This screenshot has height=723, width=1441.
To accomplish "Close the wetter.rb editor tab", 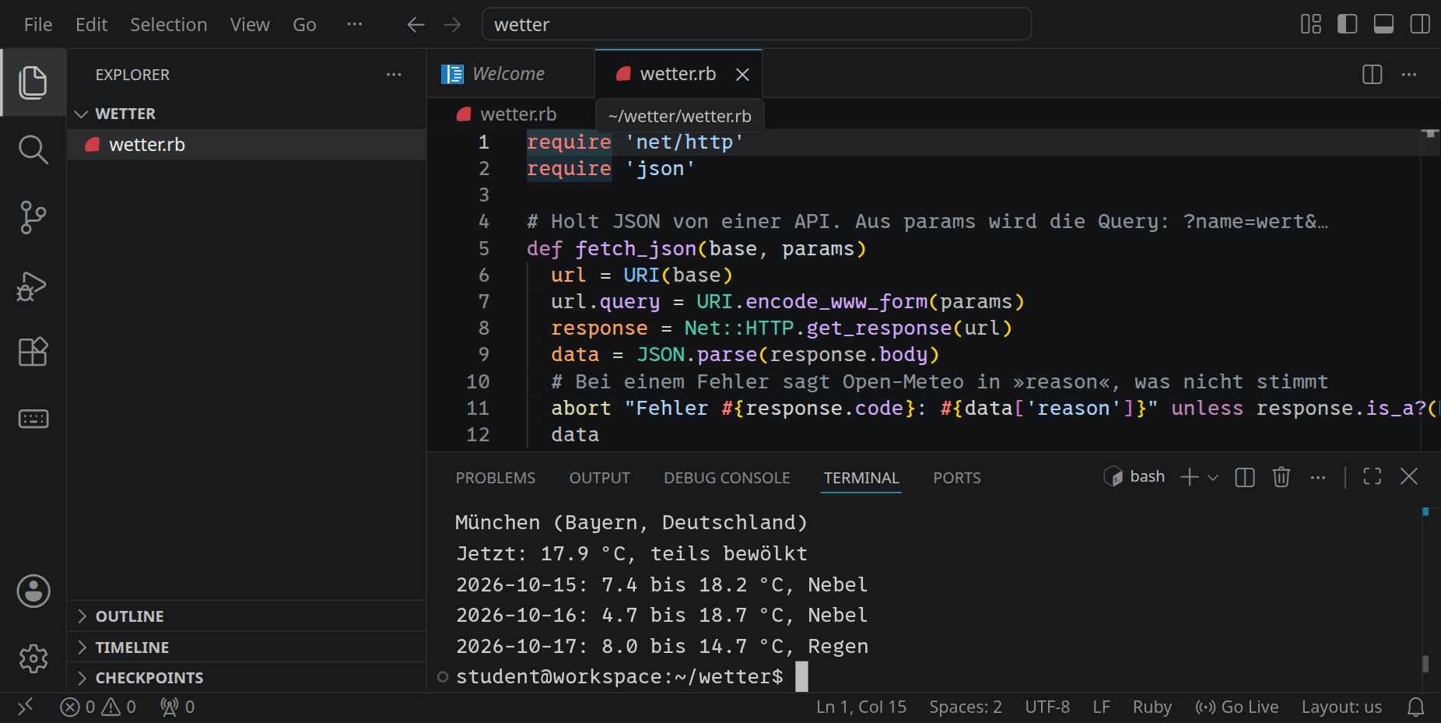I will [742, 74].
